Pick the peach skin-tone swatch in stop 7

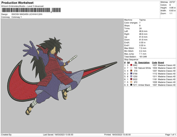[131, 82]
